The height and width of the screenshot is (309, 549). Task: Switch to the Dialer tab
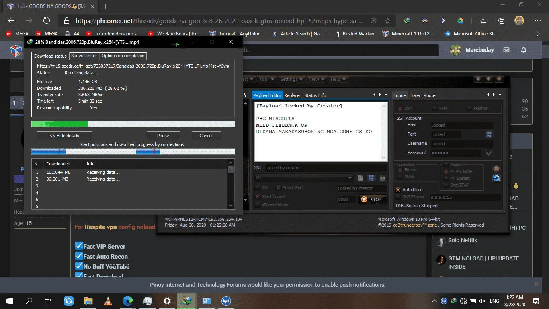point(415,95)
